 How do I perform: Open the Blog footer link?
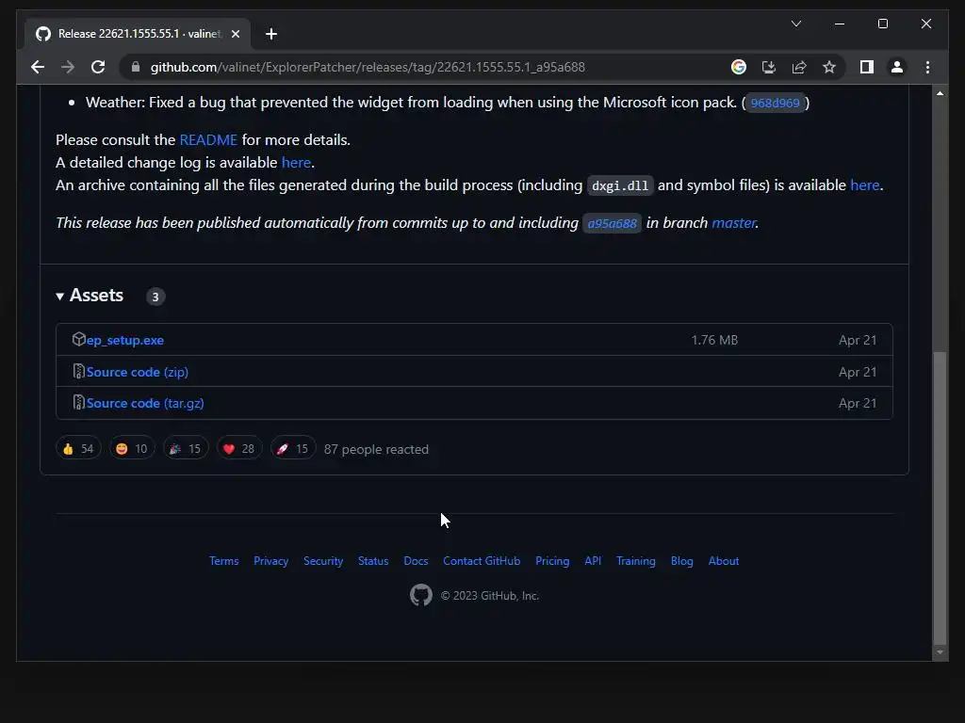coord(682,561)
